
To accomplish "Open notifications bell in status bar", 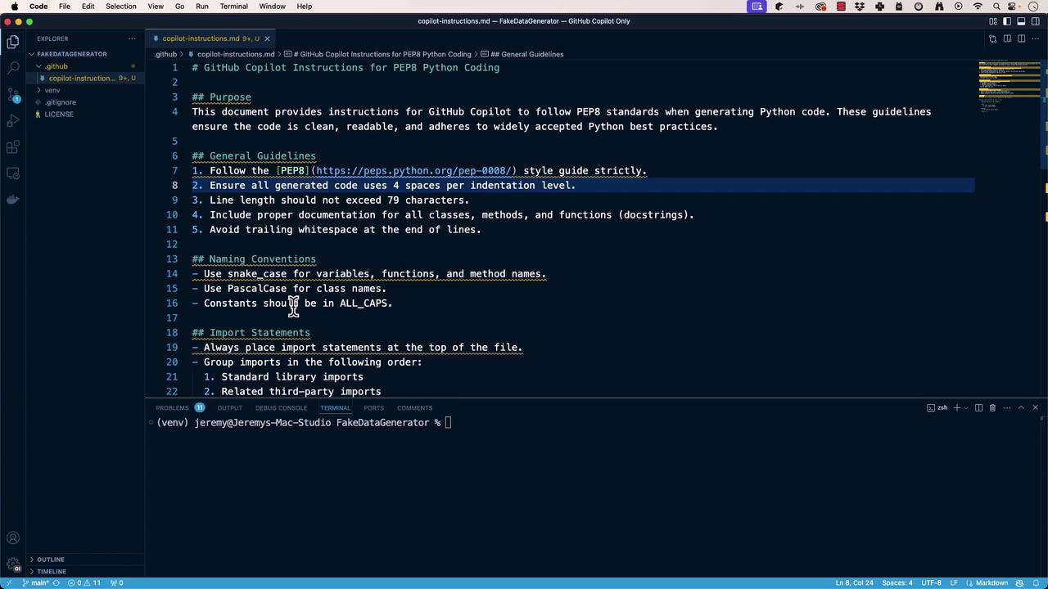I will [1035, 582].
